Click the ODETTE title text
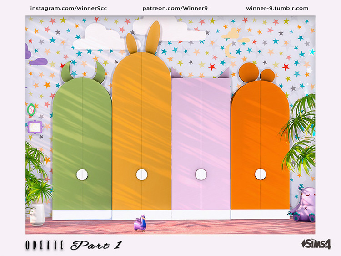The width and height of the screenshot is (341, 256). (x=45, y=245)
